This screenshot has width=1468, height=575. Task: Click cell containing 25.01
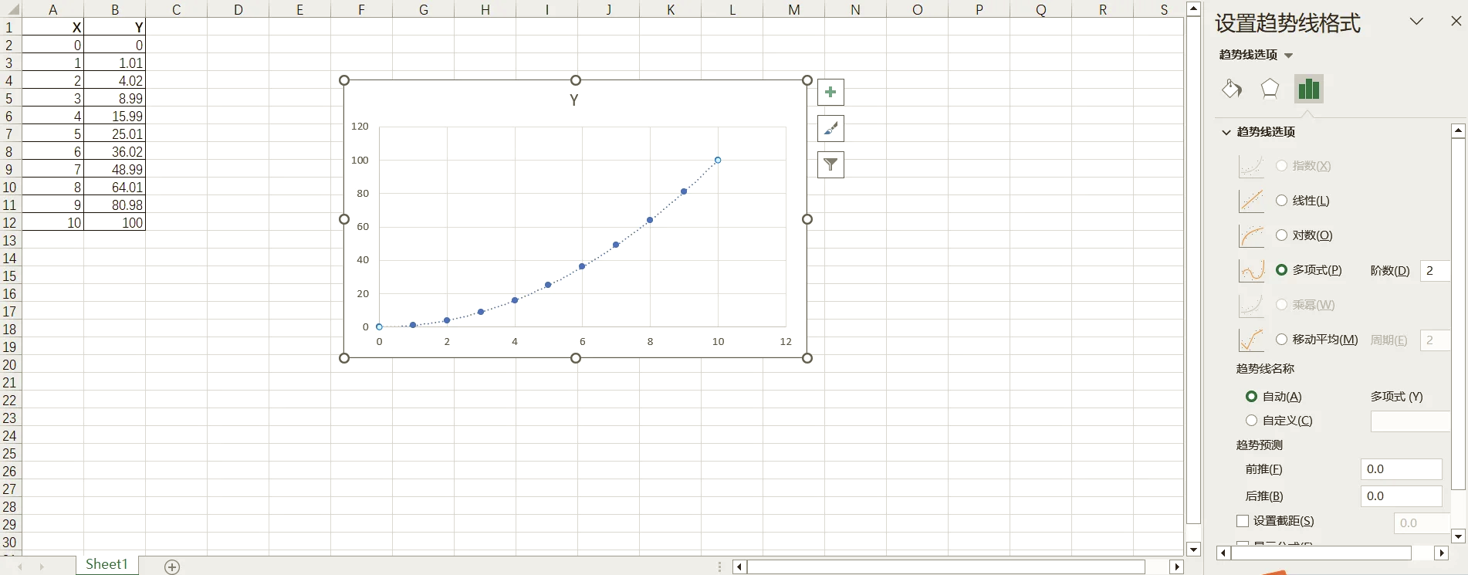[x=114, y=134]
